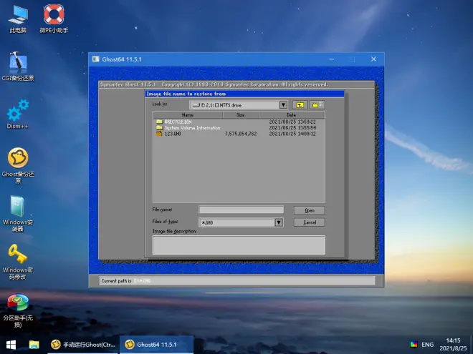Open the 分区助手(无损) desktop shortcut
Screen dimensions: 473x354
point(18,310)
